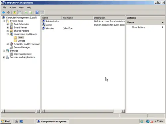166x124 pixels.
Task: Sort by the Name column header
Action: [51, 18]
